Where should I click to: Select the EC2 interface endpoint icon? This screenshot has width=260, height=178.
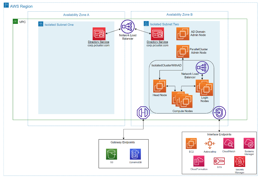point(191,143)
